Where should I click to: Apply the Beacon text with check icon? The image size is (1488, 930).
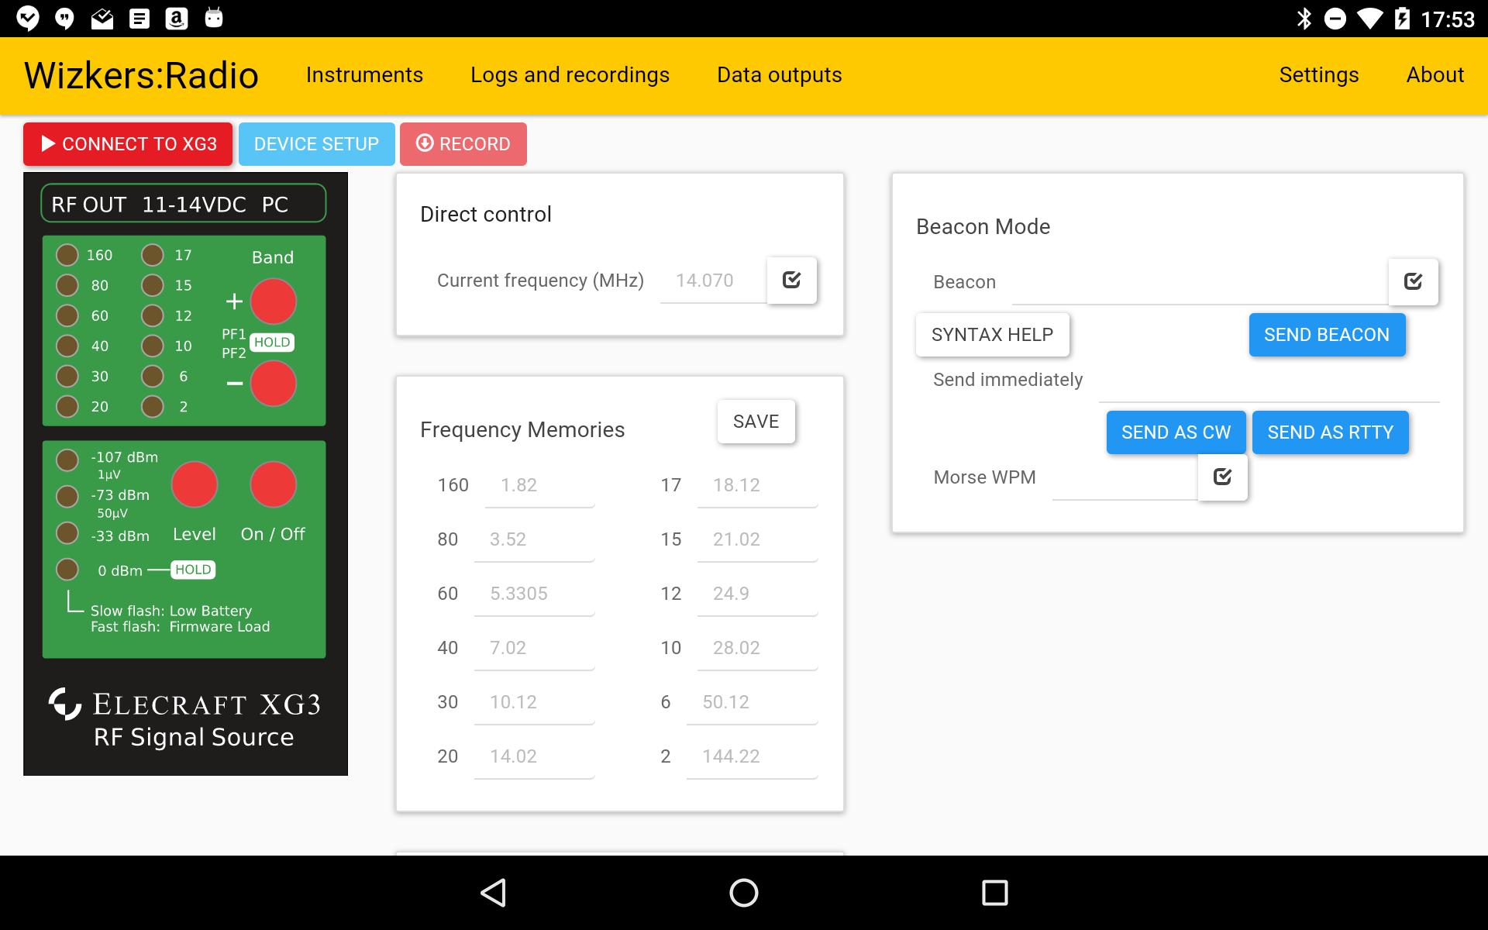tap(1413, 281)
